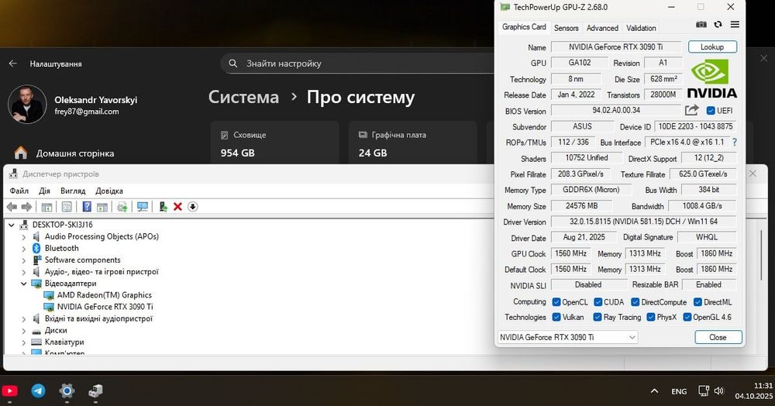775x406 pixels.
Task: Toggle the Ray Tracing checkbox
Action: coord(597,317)
